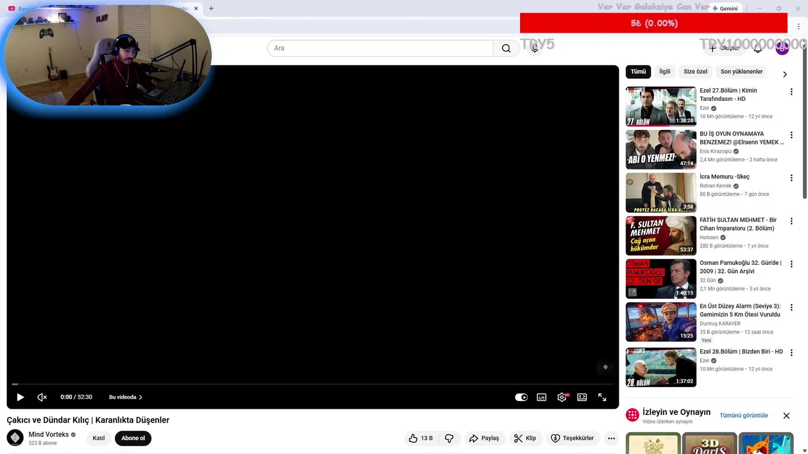Focus the 'Ara' search field

click(380, 49)
